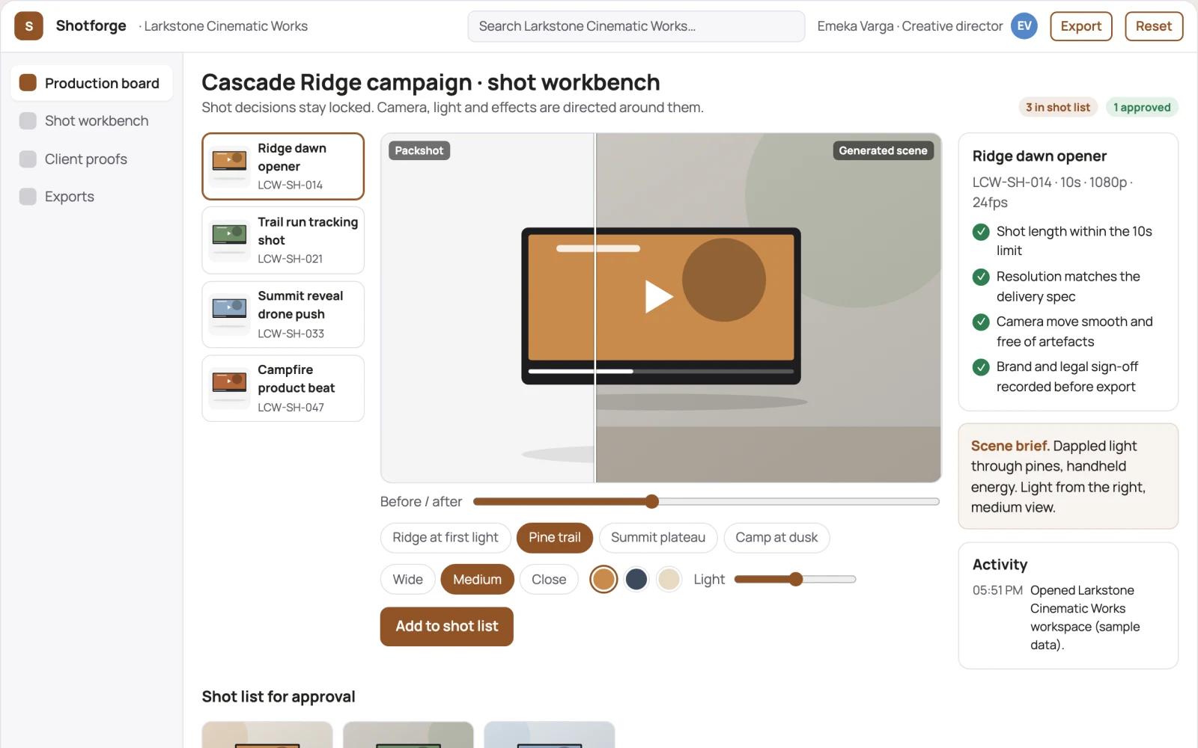Screen dimensions: 1198x748
Task: Select the Pine trail scene chip
Action: tap(555, 538)
